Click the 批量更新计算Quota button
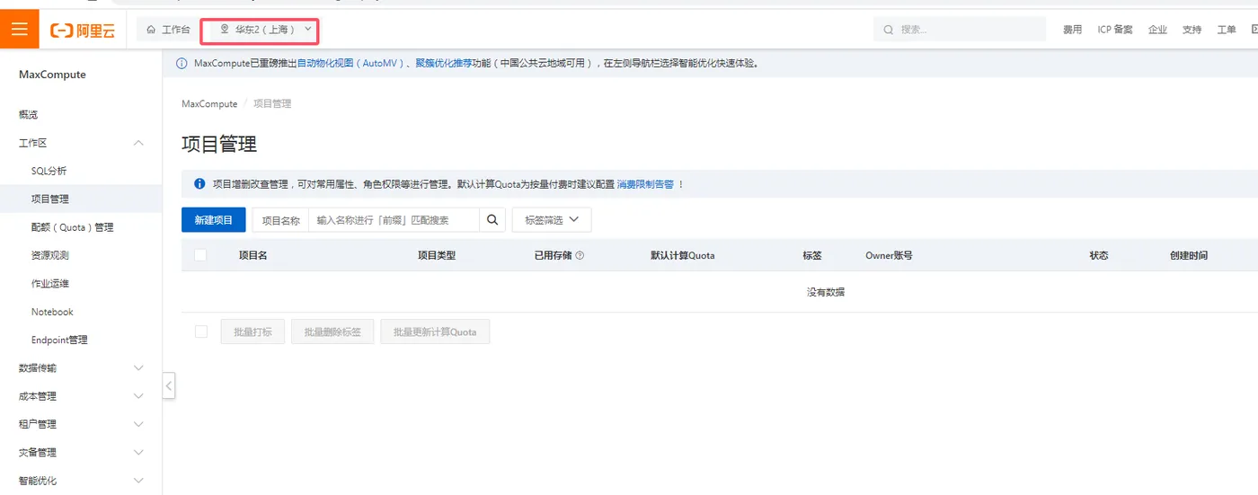The height and width of the screenshot is (495, 1258). coord(435,331)
